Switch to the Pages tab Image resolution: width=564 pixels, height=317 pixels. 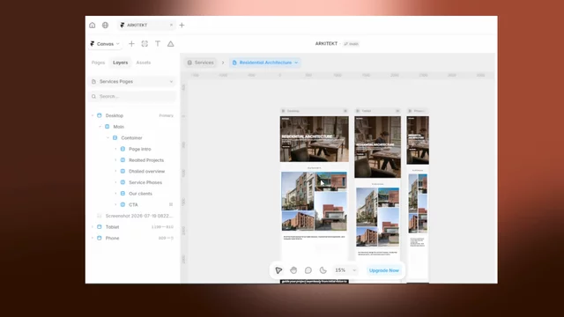(98, 63)
